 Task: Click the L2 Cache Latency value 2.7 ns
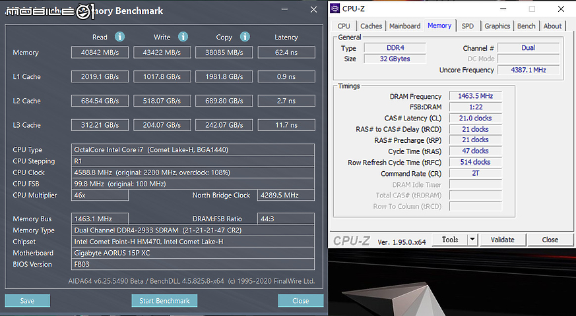(286, 101)
